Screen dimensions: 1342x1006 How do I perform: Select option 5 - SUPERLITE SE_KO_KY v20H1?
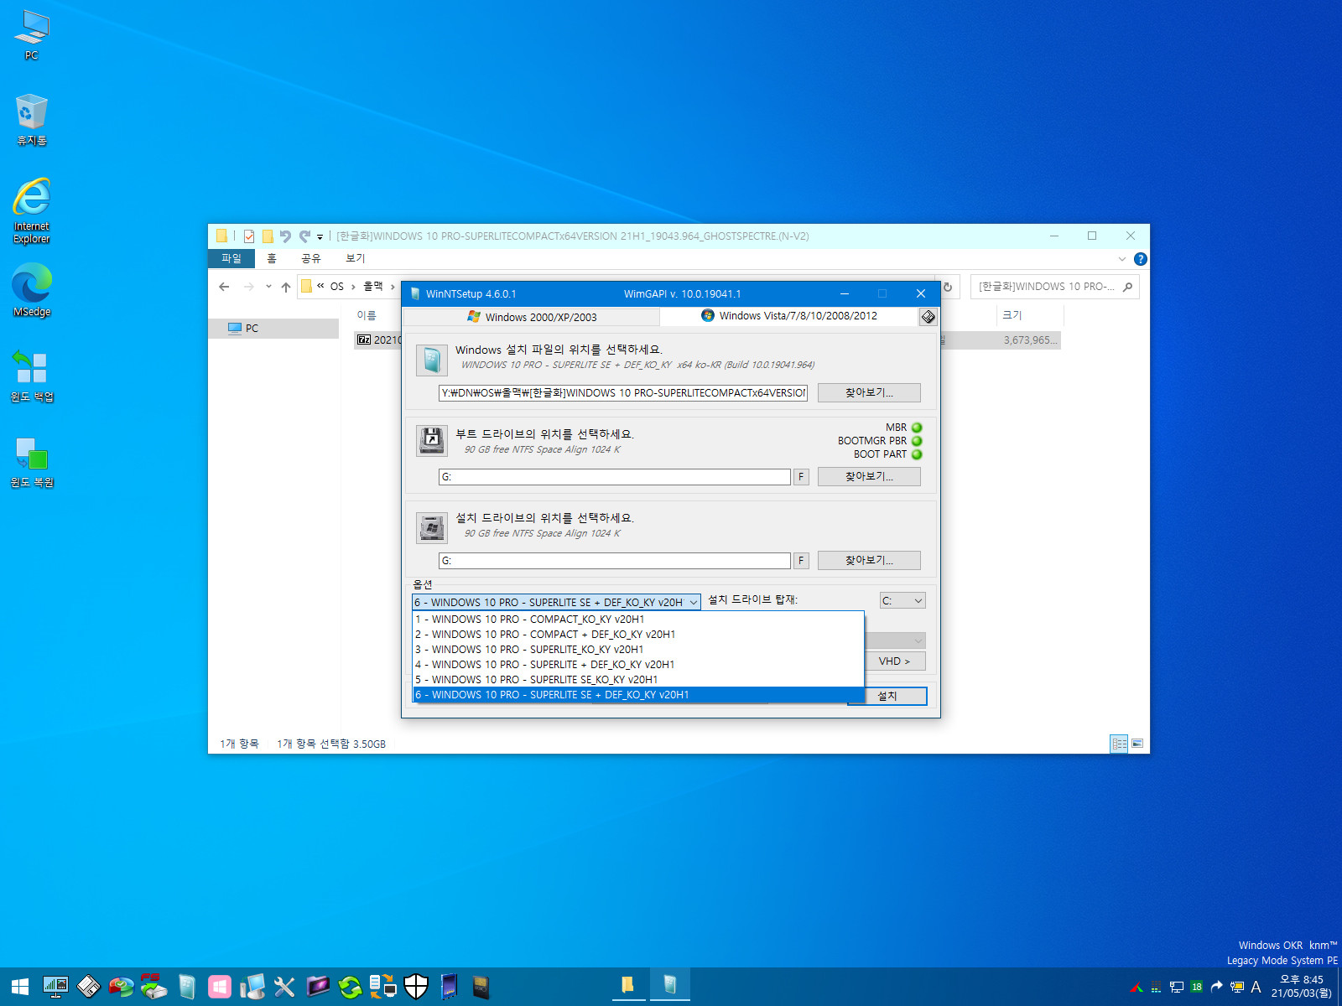coord(638,680)
